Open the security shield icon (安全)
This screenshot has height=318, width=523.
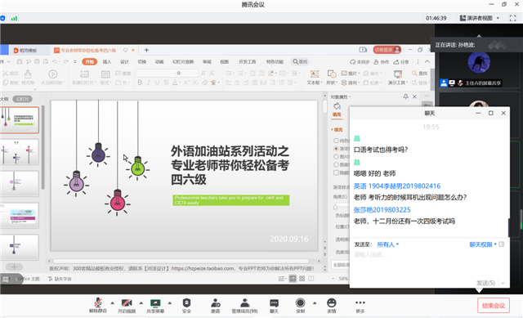pyautogui.click(x=186, y=302)
